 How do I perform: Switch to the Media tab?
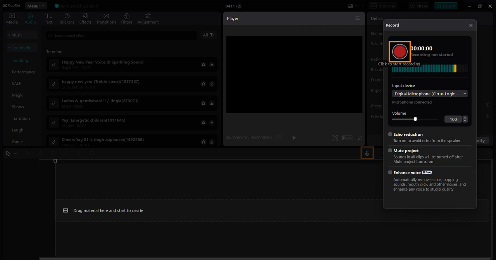tap(12, 19)
